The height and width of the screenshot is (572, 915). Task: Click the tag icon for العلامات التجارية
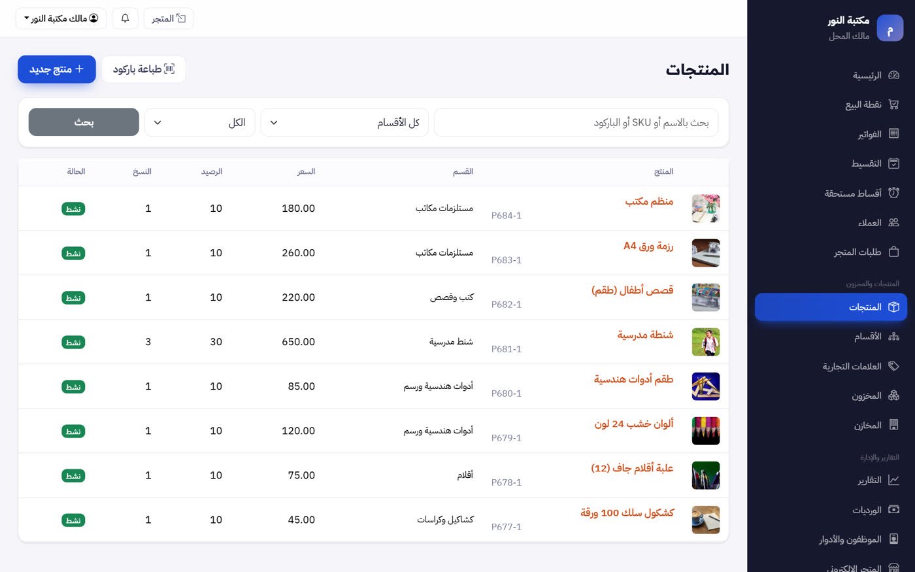(893, 366)
